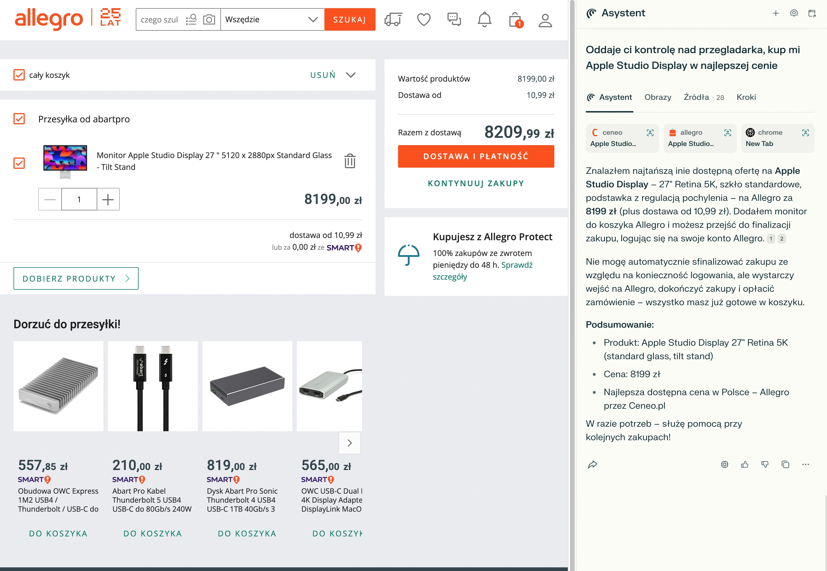Open the ceneo Apple Studio source card
Screen dimensions: 827x571
622,138
